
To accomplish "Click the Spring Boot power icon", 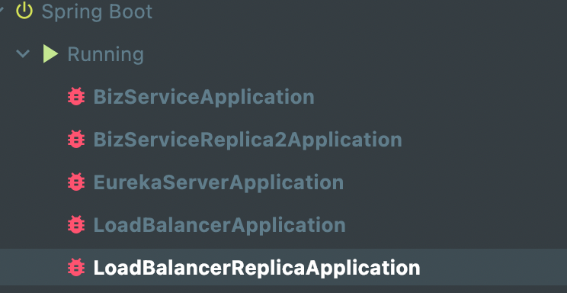I will pos(24,11).
